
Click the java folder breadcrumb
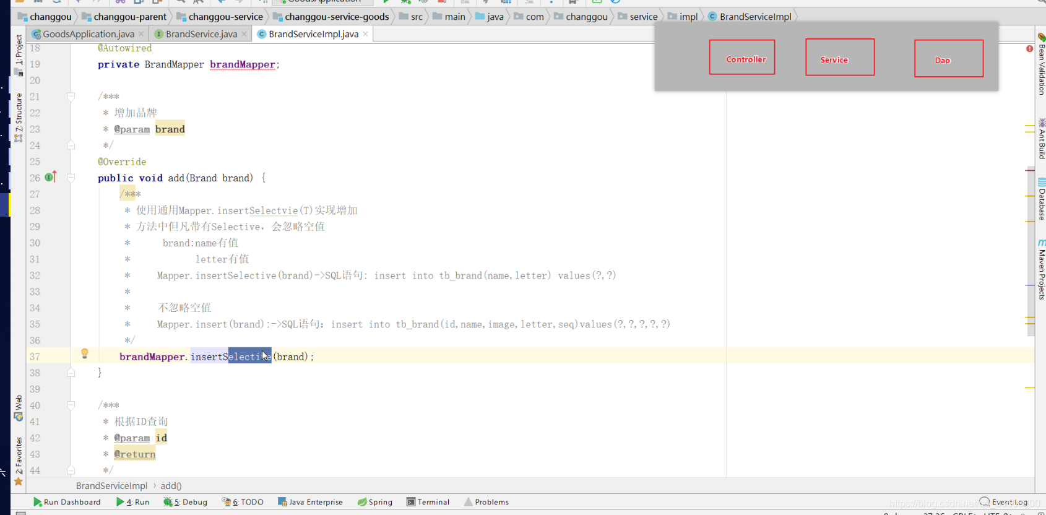pyautogui.click(x=489, y=17)
